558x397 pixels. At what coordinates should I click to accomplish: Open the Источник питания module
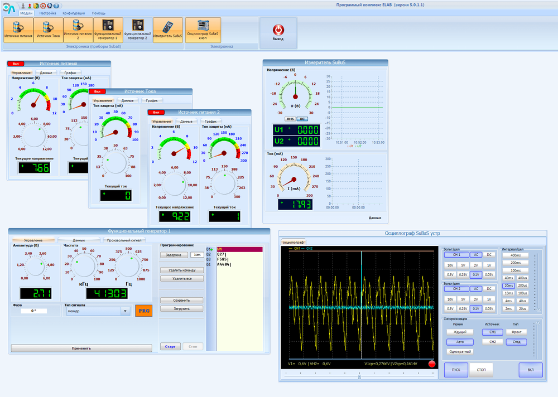click(x=18, y=30)
